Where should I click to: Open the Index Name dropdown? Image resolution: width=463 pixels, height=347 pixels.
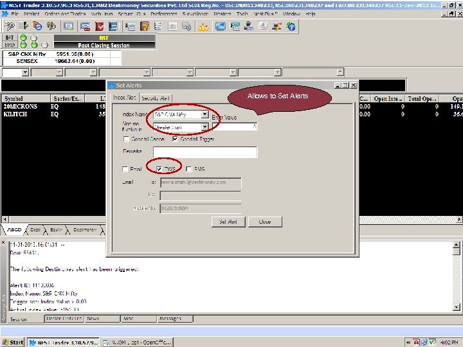[204, 114]
